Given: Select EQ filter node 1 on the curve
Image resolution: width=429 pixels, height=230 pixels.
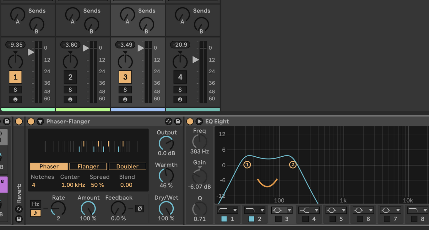Looking at the screenshot, I should [247, 165].
